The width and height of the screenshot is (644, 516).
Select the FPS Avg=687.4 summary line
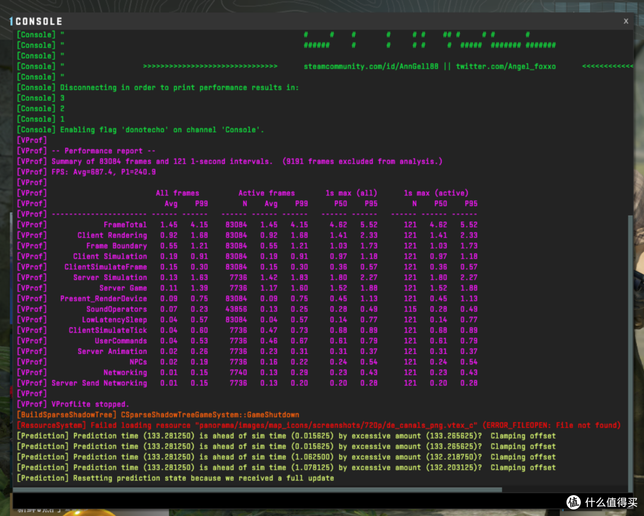click(86, 172)
